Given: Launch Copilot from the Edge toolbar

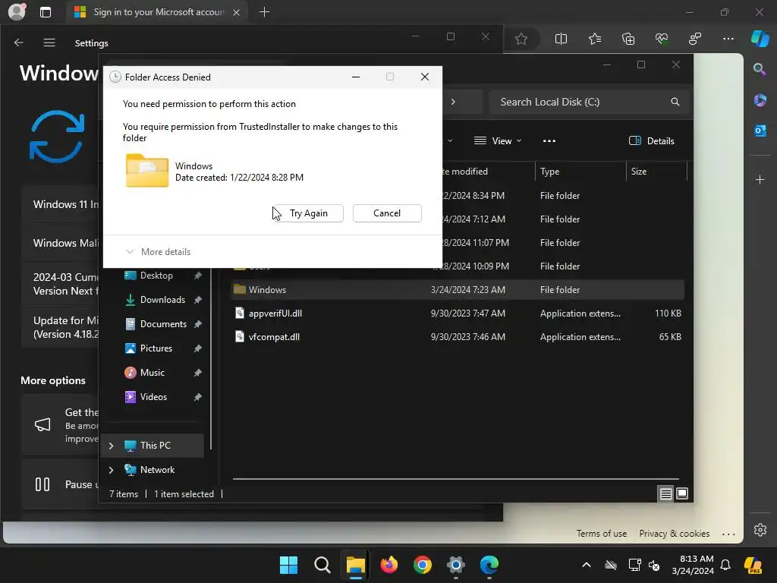Looking at the screenshot, I should point(760,39).
